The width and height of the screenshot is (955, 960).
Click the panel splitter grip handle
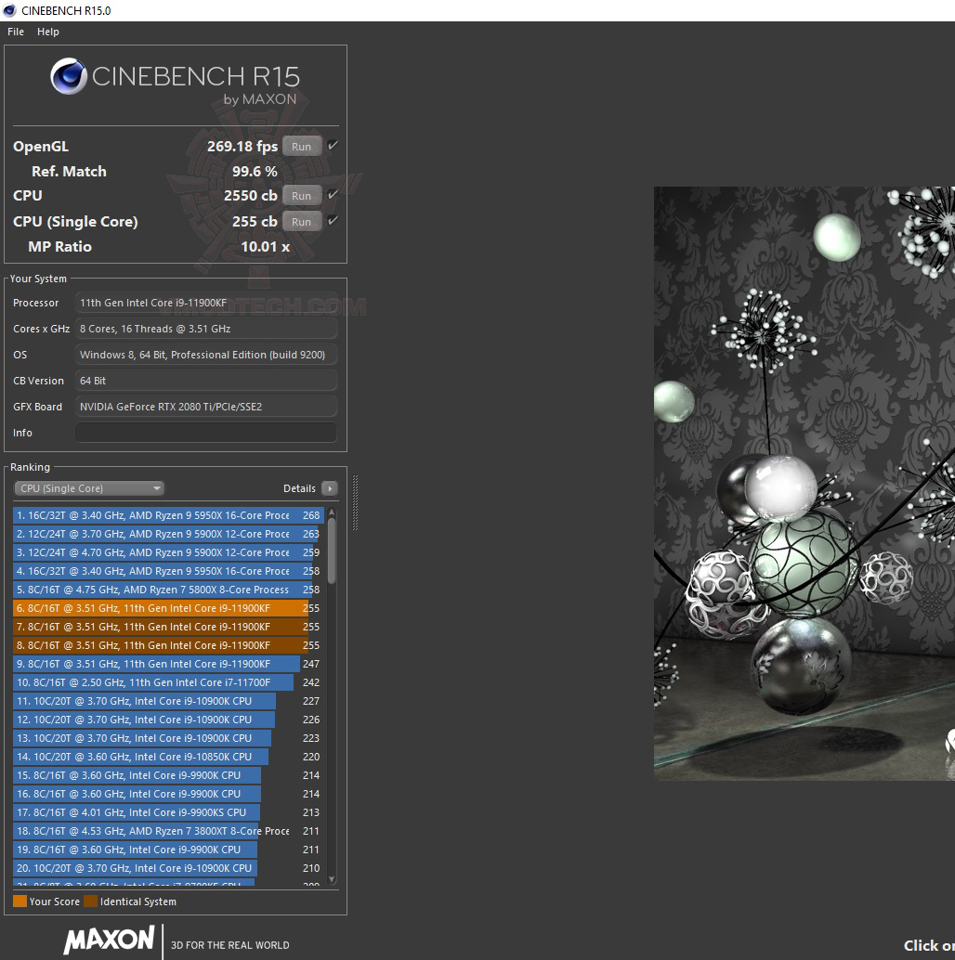pyautogui.click(x=355, y=502)
